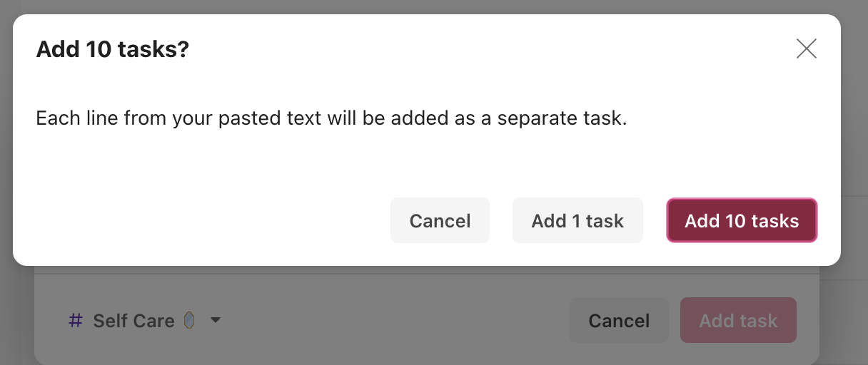Image resolution: width=868 pixels, height=365 pixels.
Task: Click the Add 10 tasks button
Action: click(x=742, y=220)
